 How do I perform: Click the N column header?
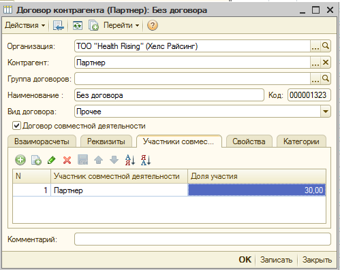click(x=31, y=176)
